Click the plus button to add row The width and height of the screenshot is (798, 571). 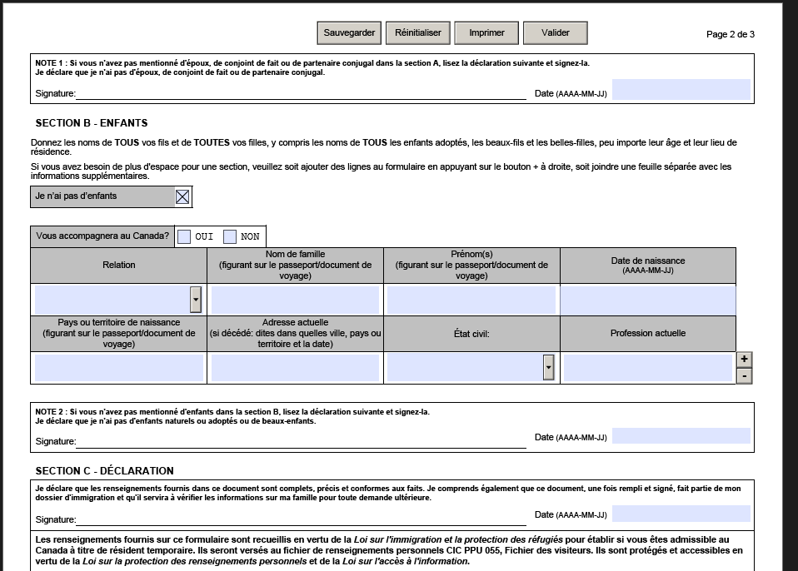tap(745, 360)
